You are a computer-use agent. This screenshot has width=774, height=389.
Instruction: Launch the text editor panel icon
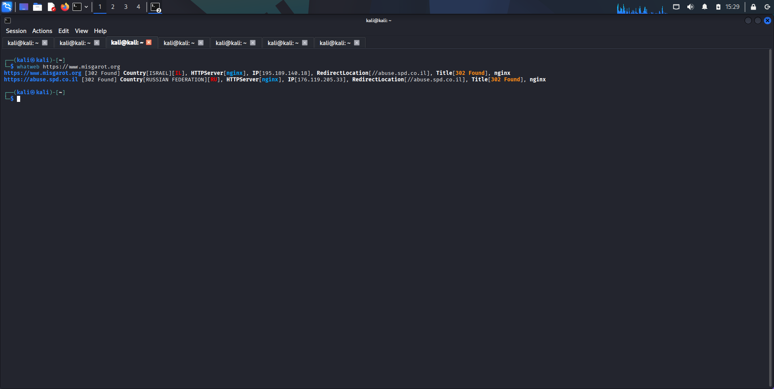pos(51,7)
